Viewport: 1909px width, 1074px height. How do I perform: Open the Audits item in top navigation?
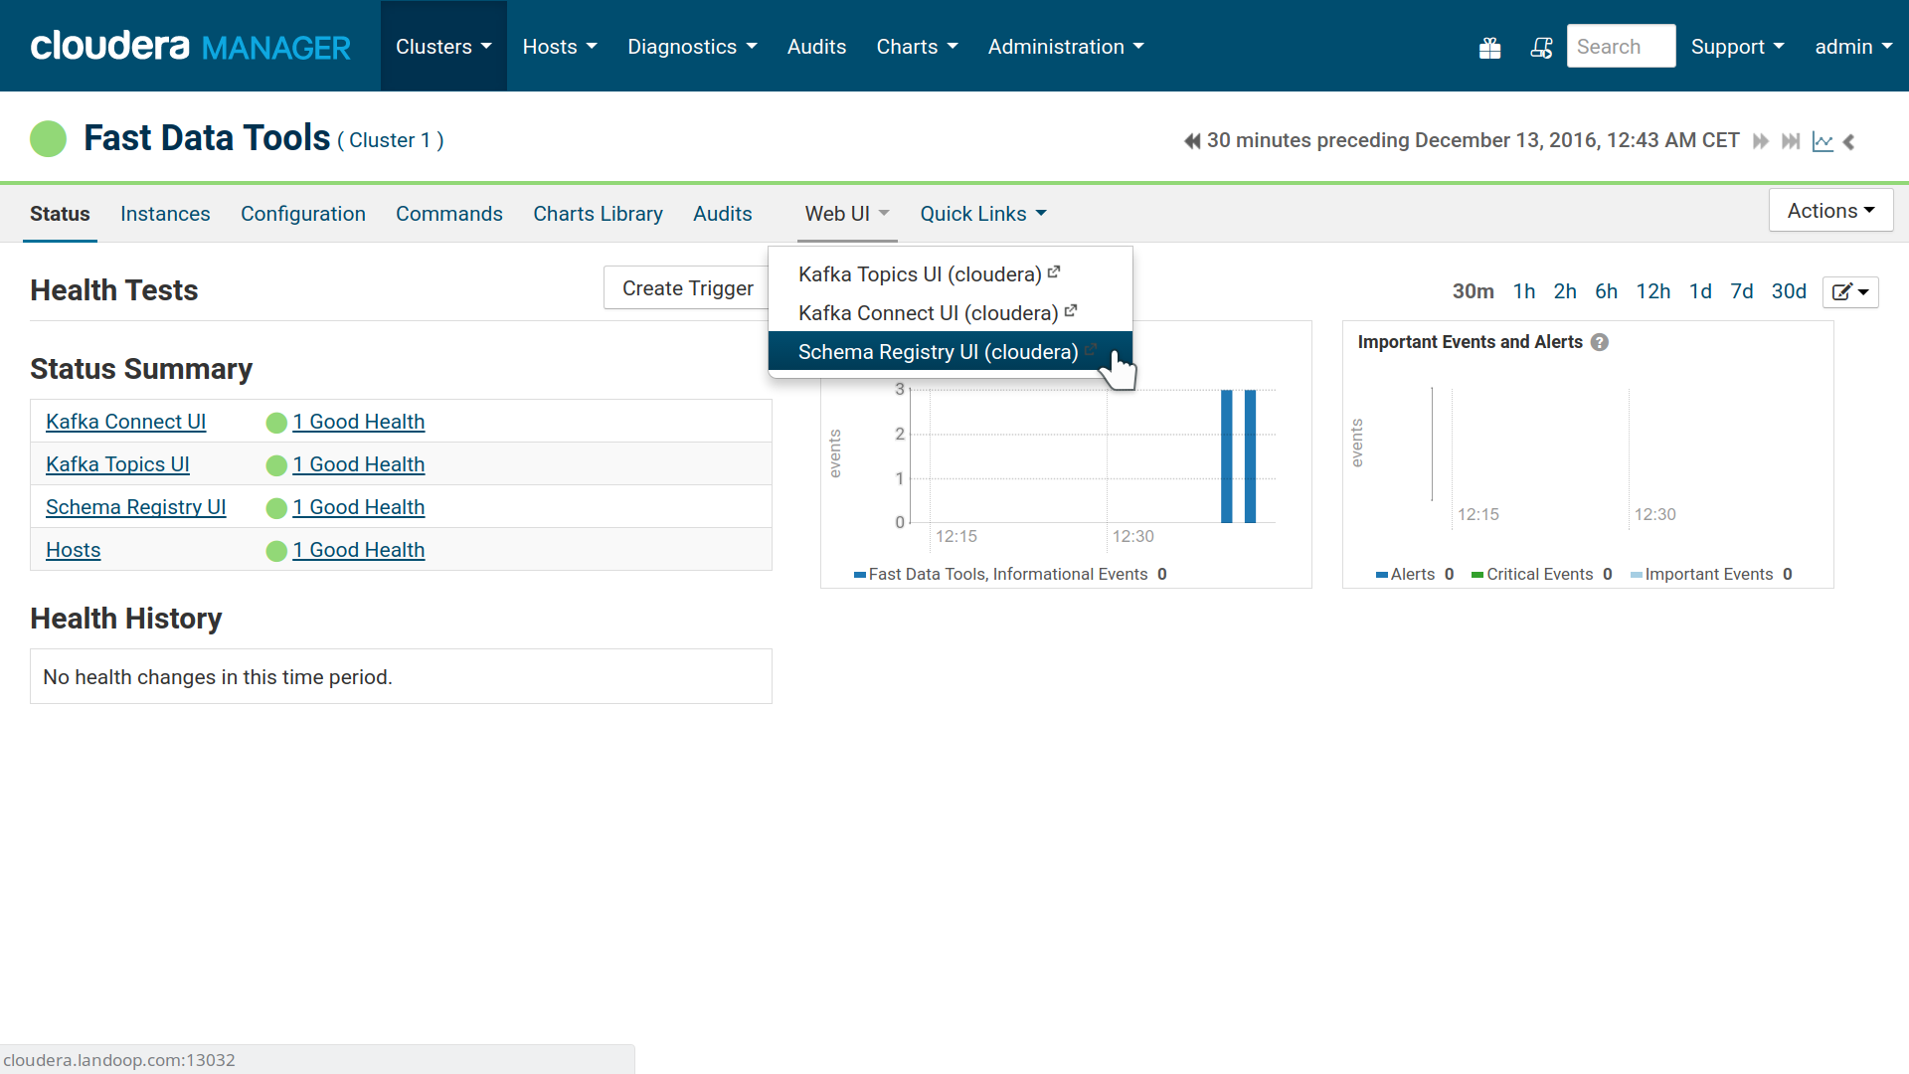tap(816, 46)
